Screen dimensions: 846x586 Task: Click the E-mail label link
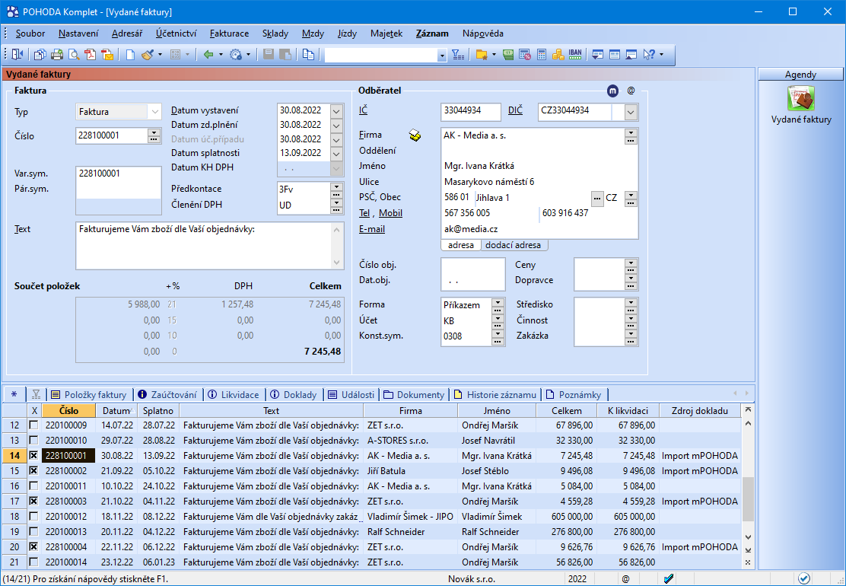(372, 229)
